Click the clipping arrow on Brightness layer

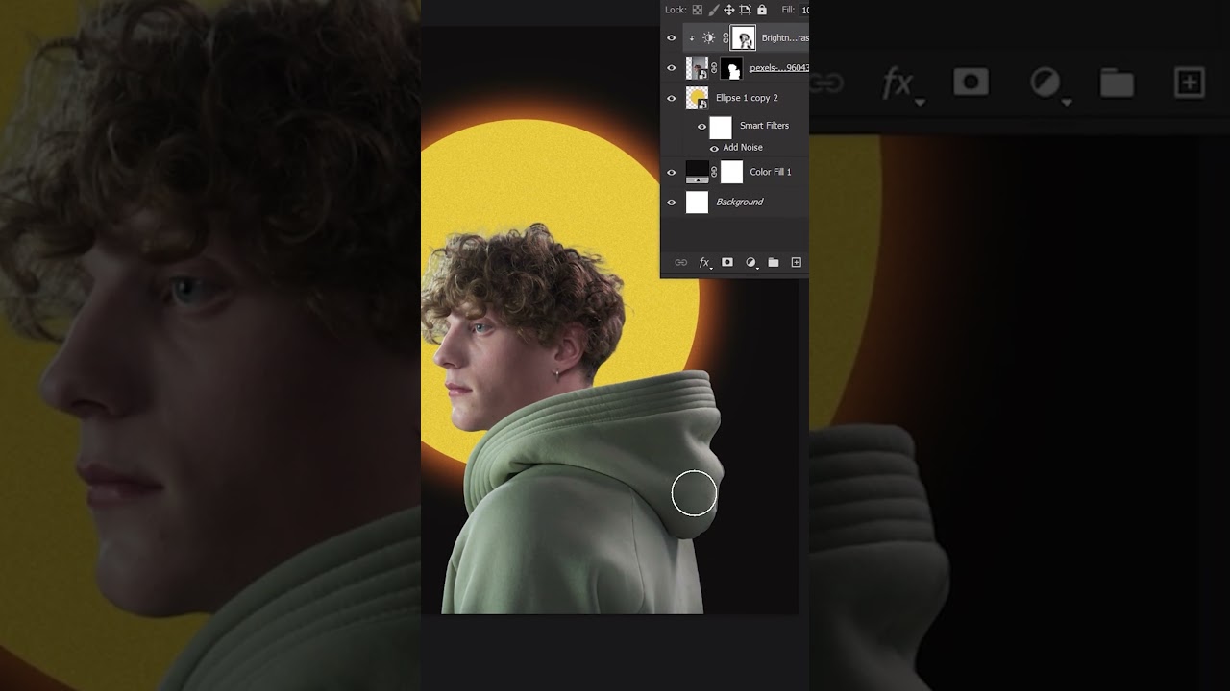692,38
